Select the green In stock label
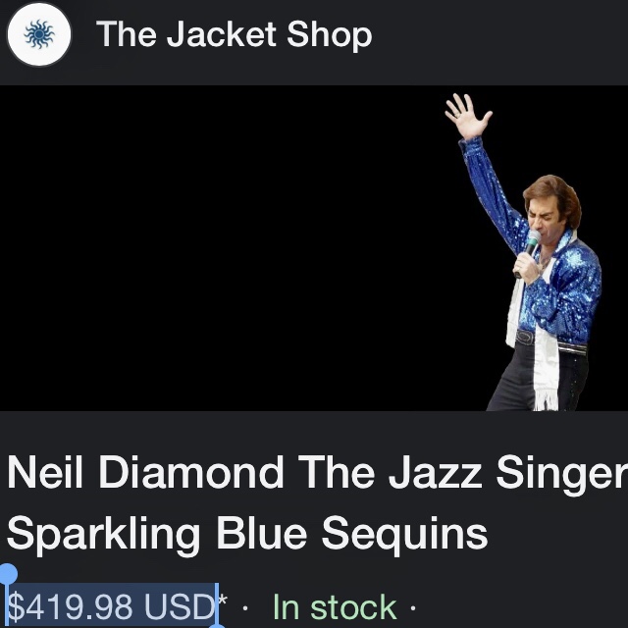628x628 pixels. point(335,607)
